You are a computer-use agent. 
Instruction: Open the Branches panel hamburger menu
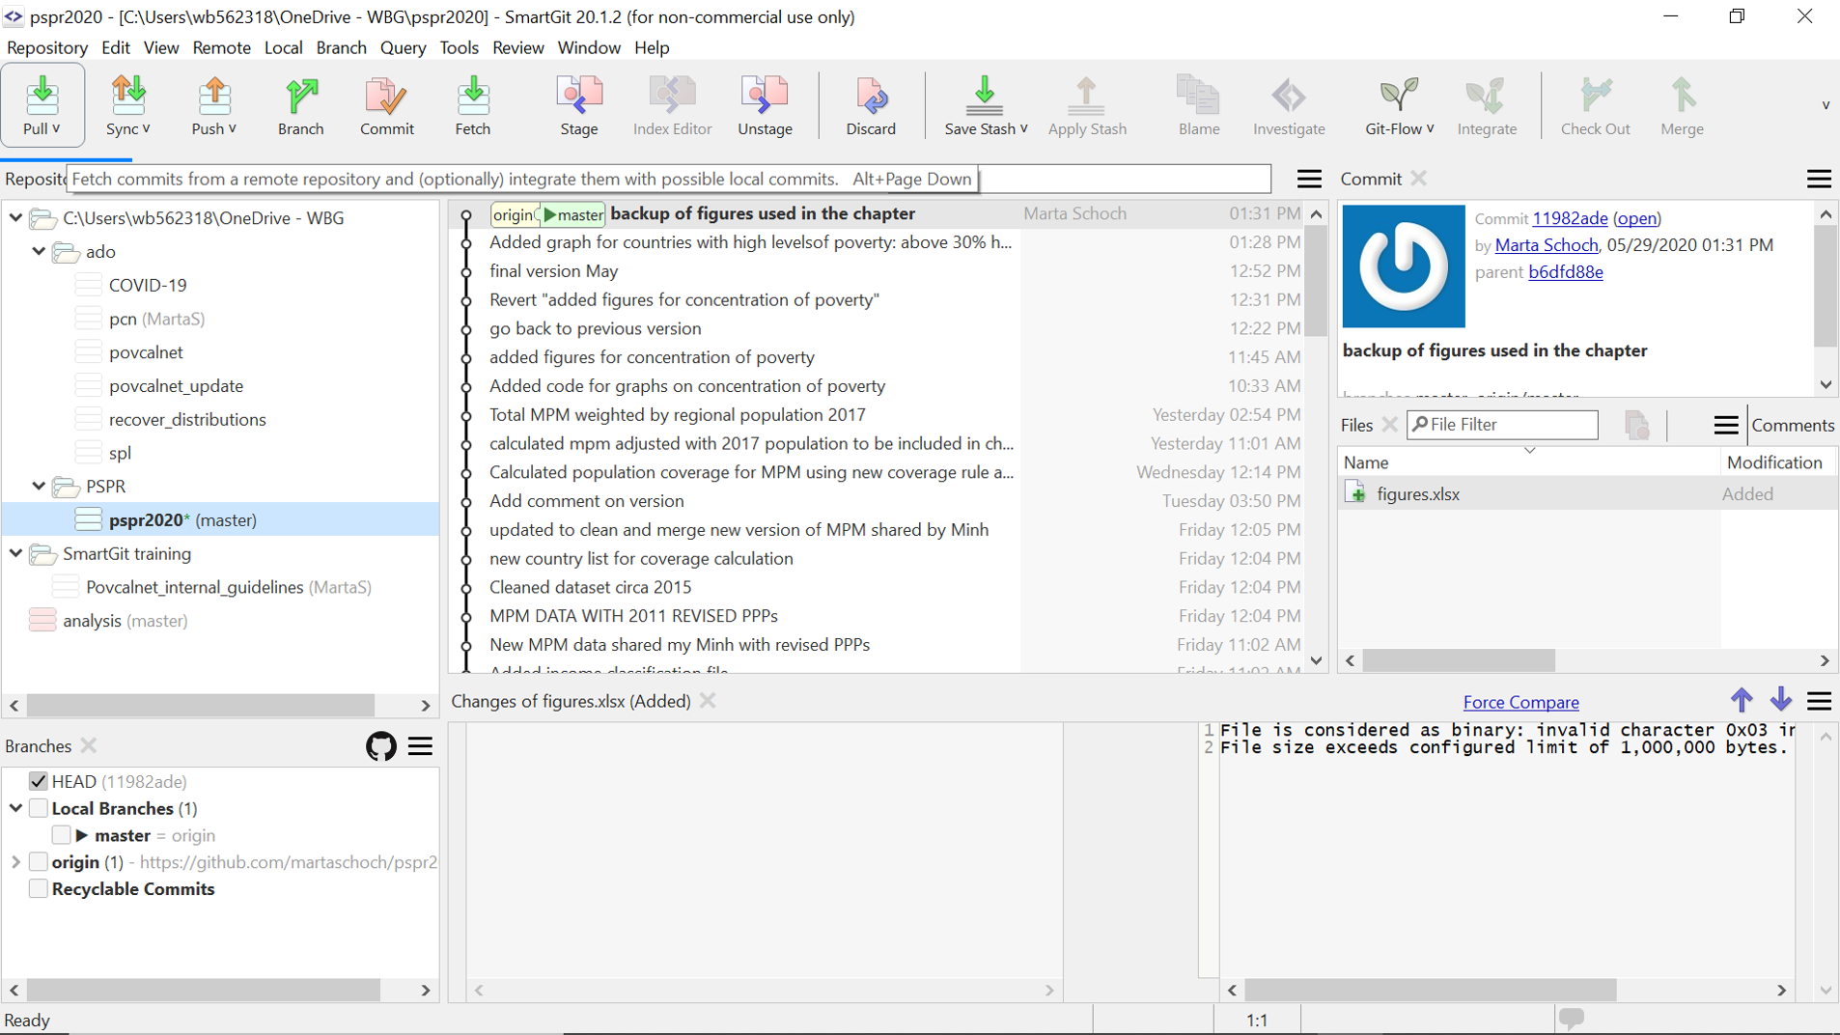coord(420,746)
